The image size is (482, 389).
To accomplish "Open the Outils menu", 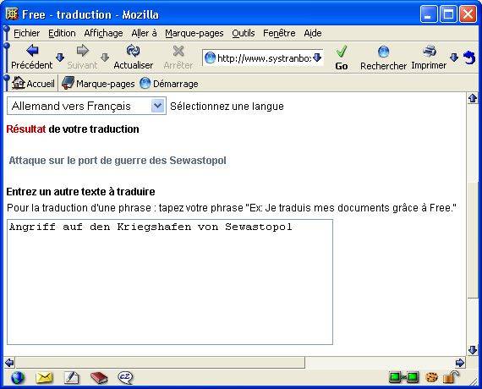I will 244,33.
